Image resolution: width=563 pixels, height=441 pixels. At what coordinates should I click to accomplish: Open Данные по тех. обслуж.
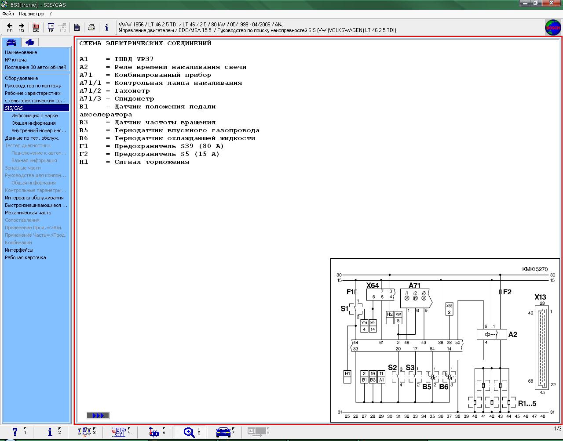point(32,138)
